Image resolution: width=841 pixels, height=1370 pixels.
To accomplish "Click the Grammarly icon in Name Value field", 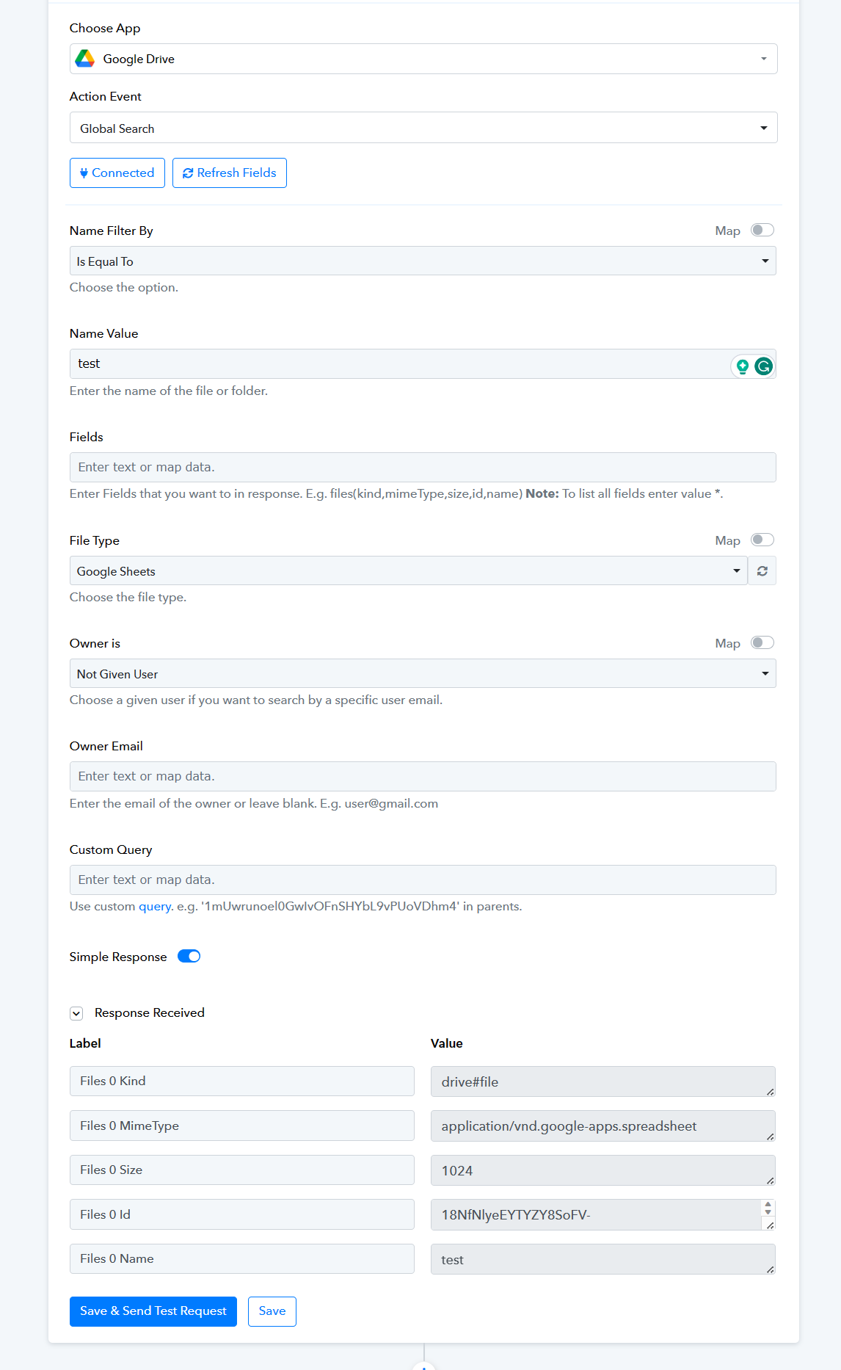I will (x=763, y=366).
